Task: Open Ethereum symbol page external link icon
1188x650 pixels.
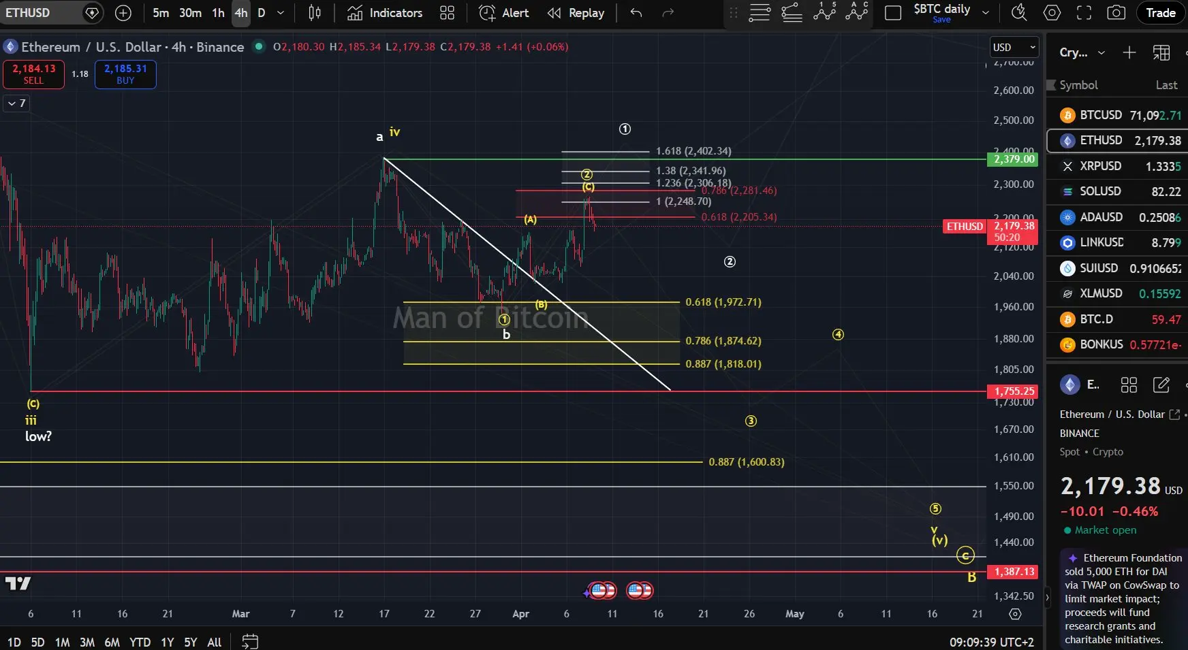Action: [1174, 415]
